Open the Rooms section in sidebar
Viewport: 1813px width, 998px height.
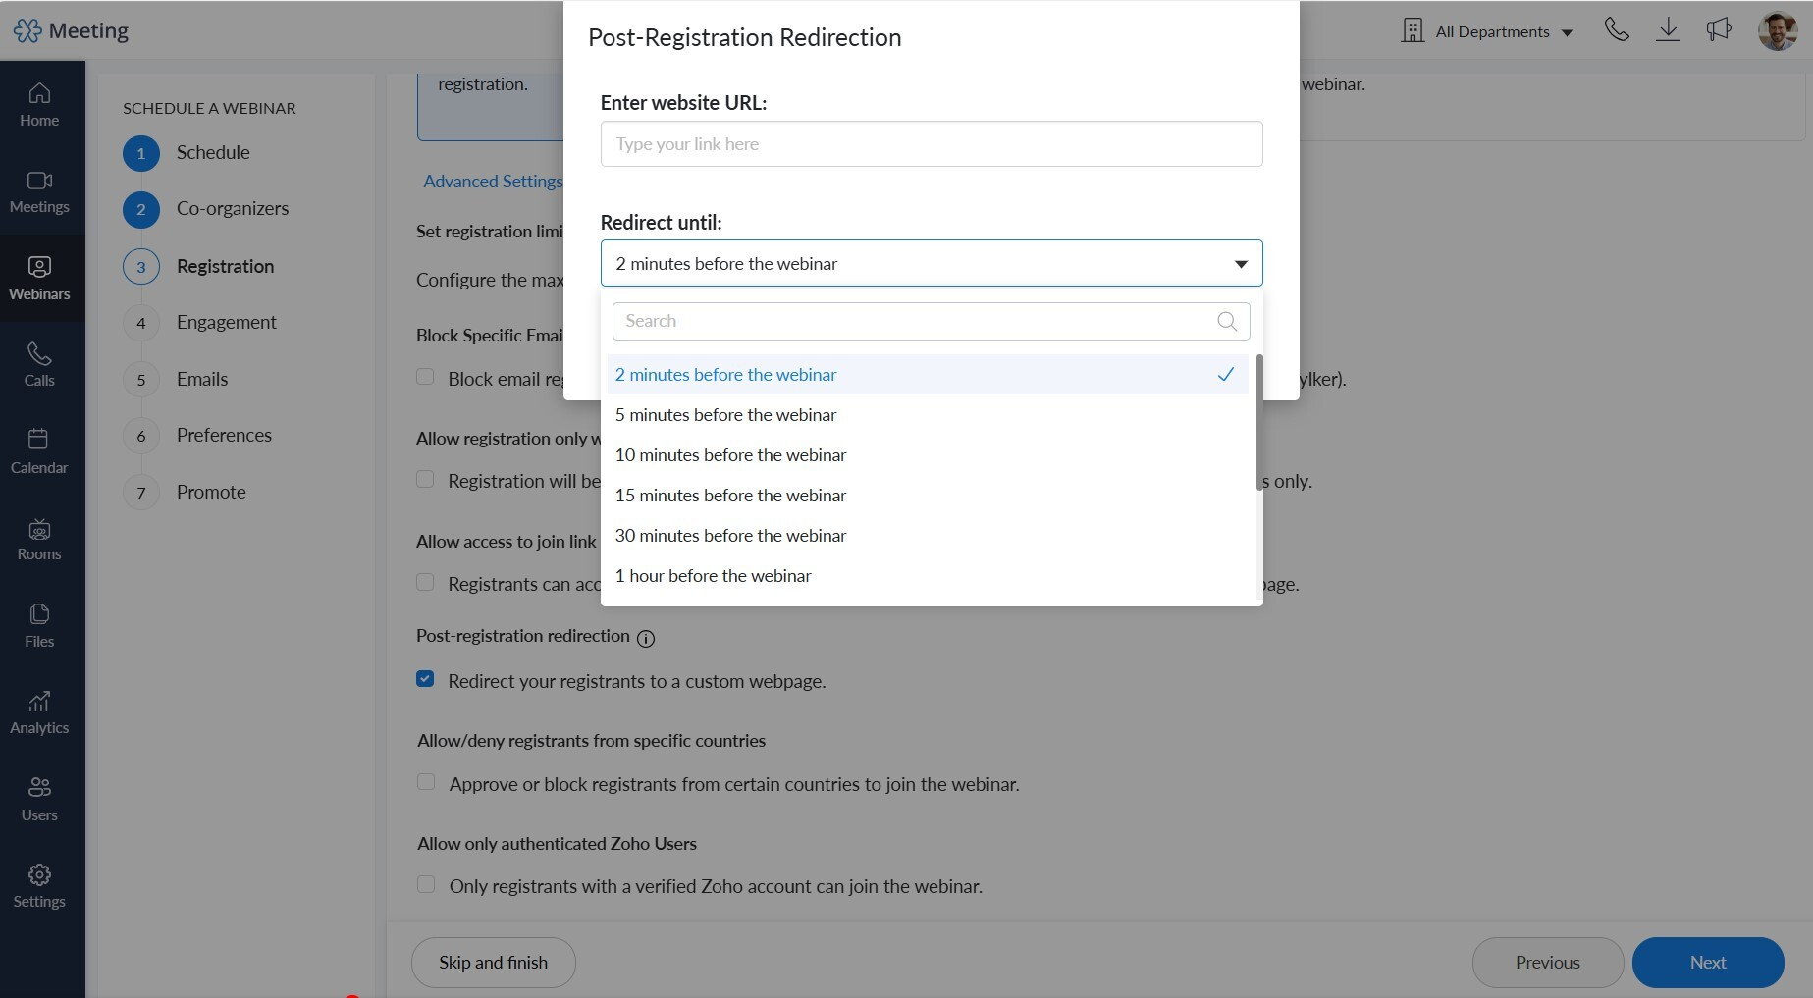tap(39, 540)
